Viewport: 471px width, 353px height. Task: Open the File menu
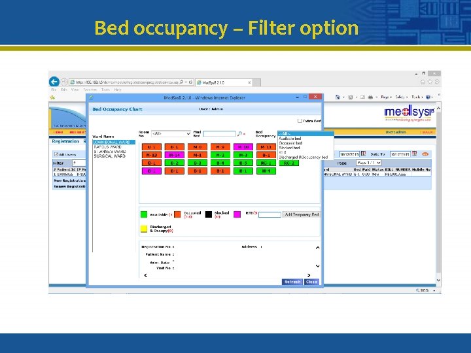click(54, 90)
